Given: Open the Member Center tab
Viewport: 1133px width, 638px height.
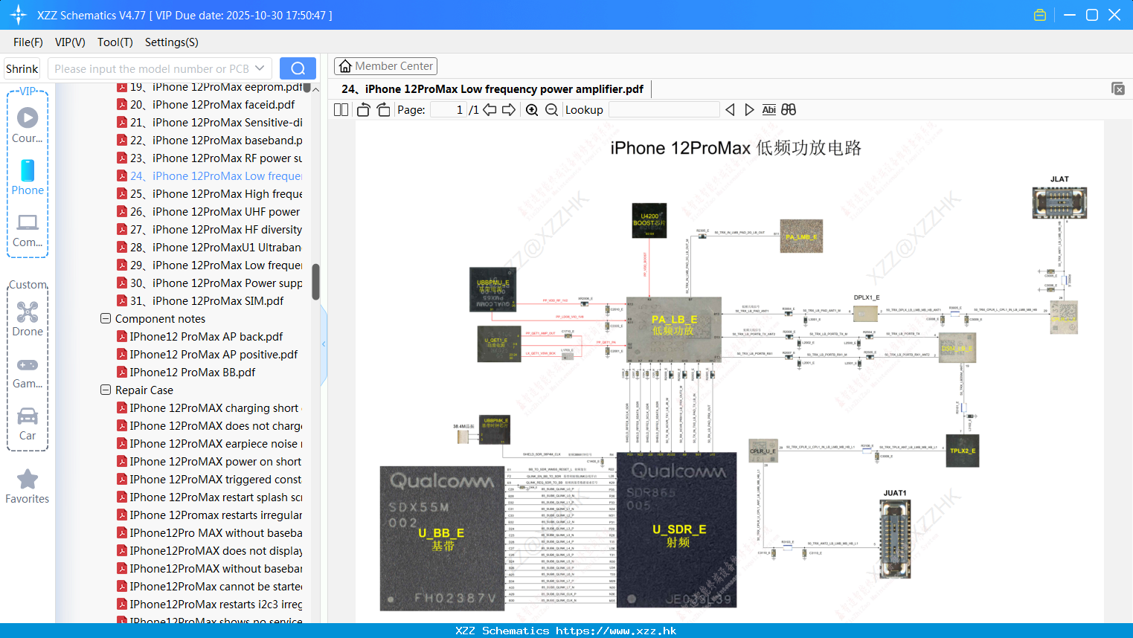Looking at the screenshot, I should [385, 66].
